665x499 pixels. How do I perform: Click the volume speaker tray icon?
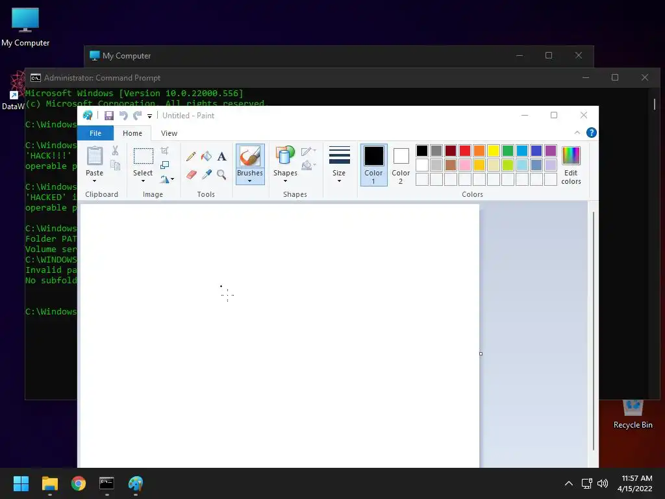tap(602, 483)
